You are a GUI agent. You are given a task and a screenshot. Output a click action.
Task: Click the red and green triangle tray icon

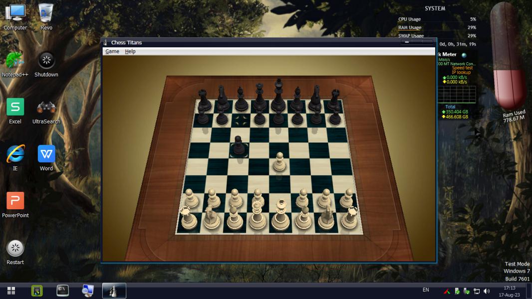(x=447, y=291)
